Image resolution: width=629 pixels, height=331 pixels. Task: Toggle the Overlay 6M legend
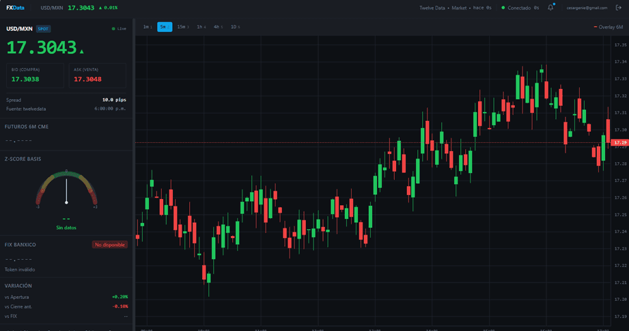coord(608,27)
